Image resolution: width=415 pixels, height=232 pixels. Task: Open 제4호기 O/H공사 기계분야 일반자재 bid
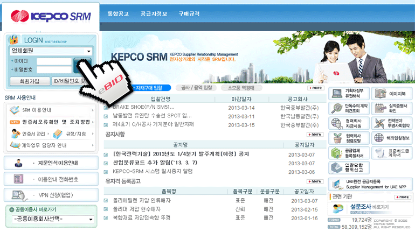pos(153,124)
